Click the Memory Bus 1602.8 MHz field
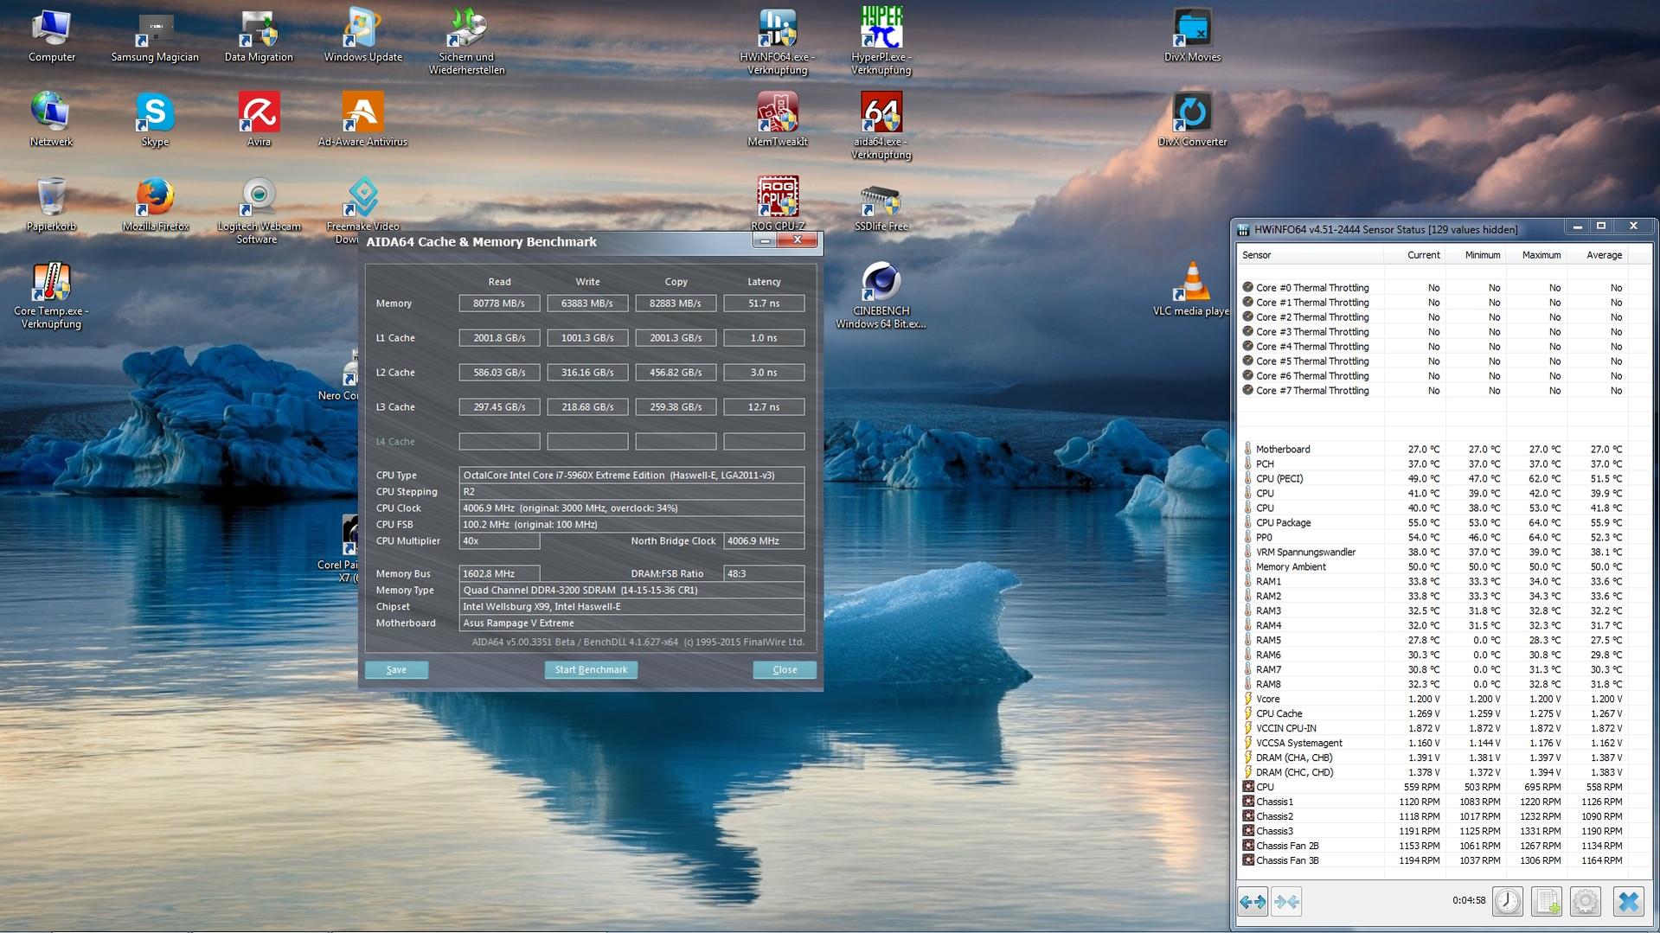The width and height of the screenshot is (1660, 933). [499, 574]
